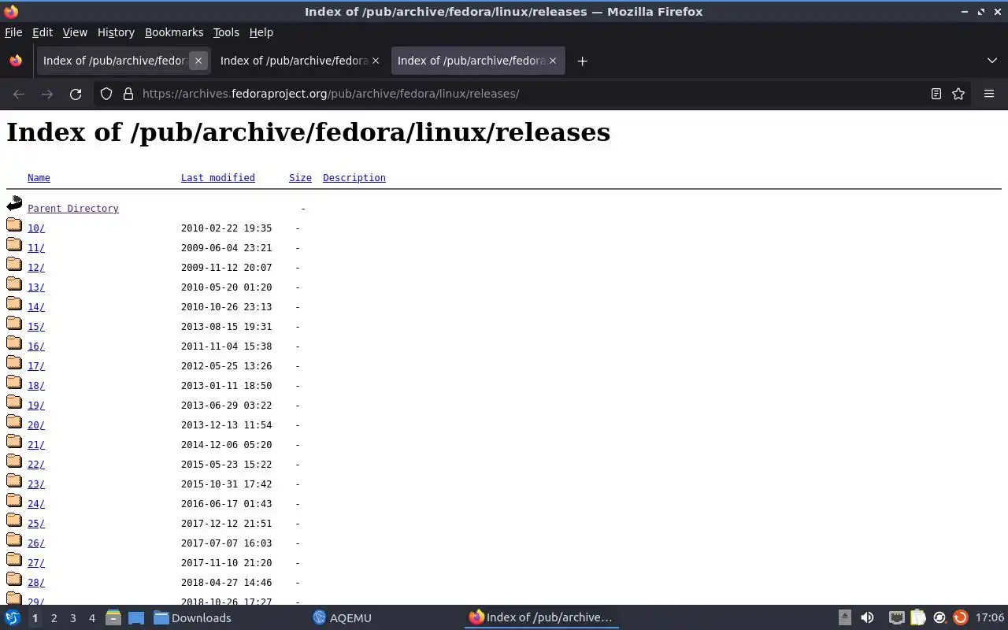This screenshot has width=1008, height=630.
Task: Open the 19/ directory link
Action: 36,406
